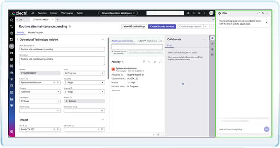Open the Category dropdown

(x=40, y=92)
